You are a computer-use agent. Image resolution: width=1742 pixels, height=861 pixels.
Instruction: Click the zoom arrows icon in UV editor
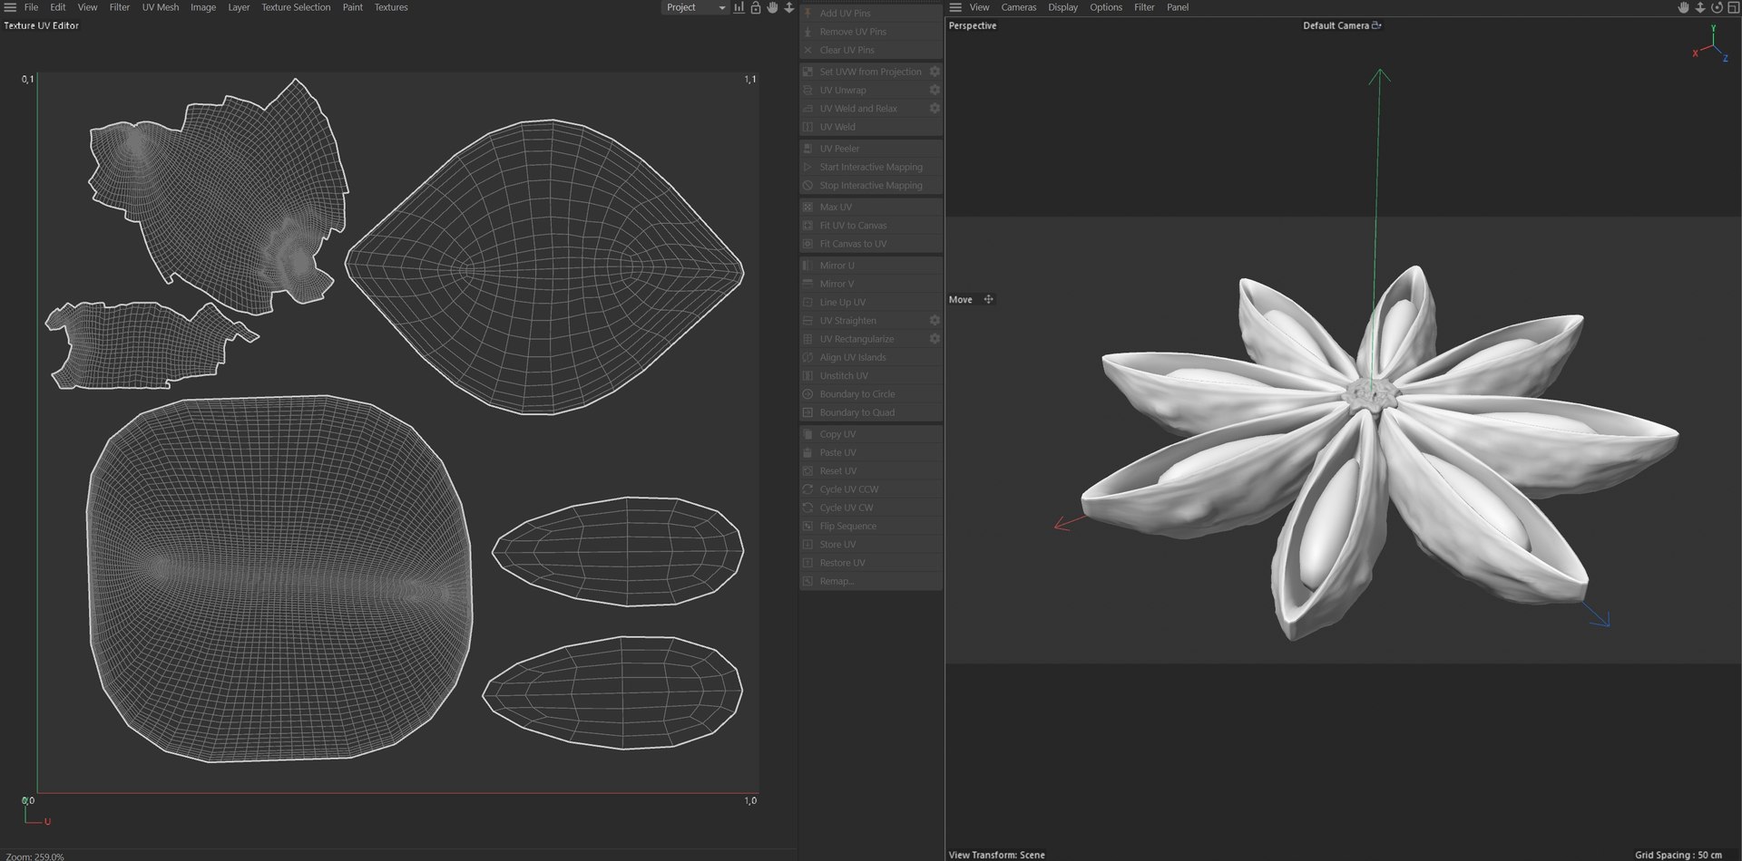click(788, 7)
